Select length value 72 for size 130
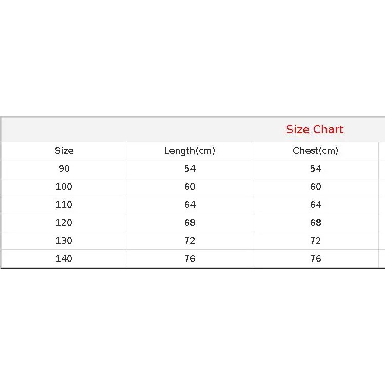The image size is (385, 385). pyautogui.click(x=190, y=241)
